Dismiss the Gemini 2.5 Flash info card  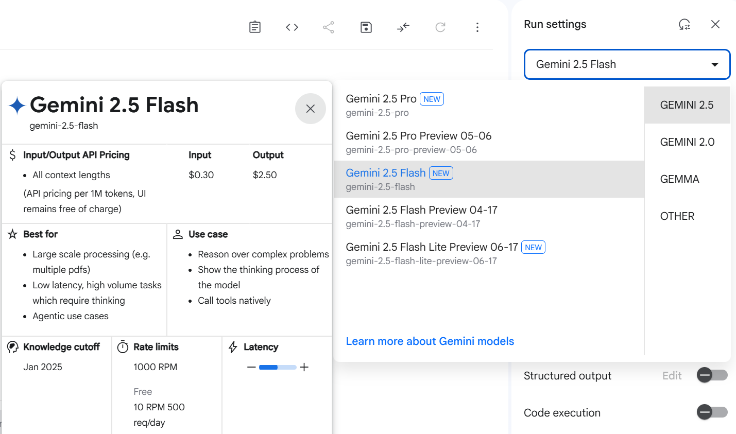311,109
